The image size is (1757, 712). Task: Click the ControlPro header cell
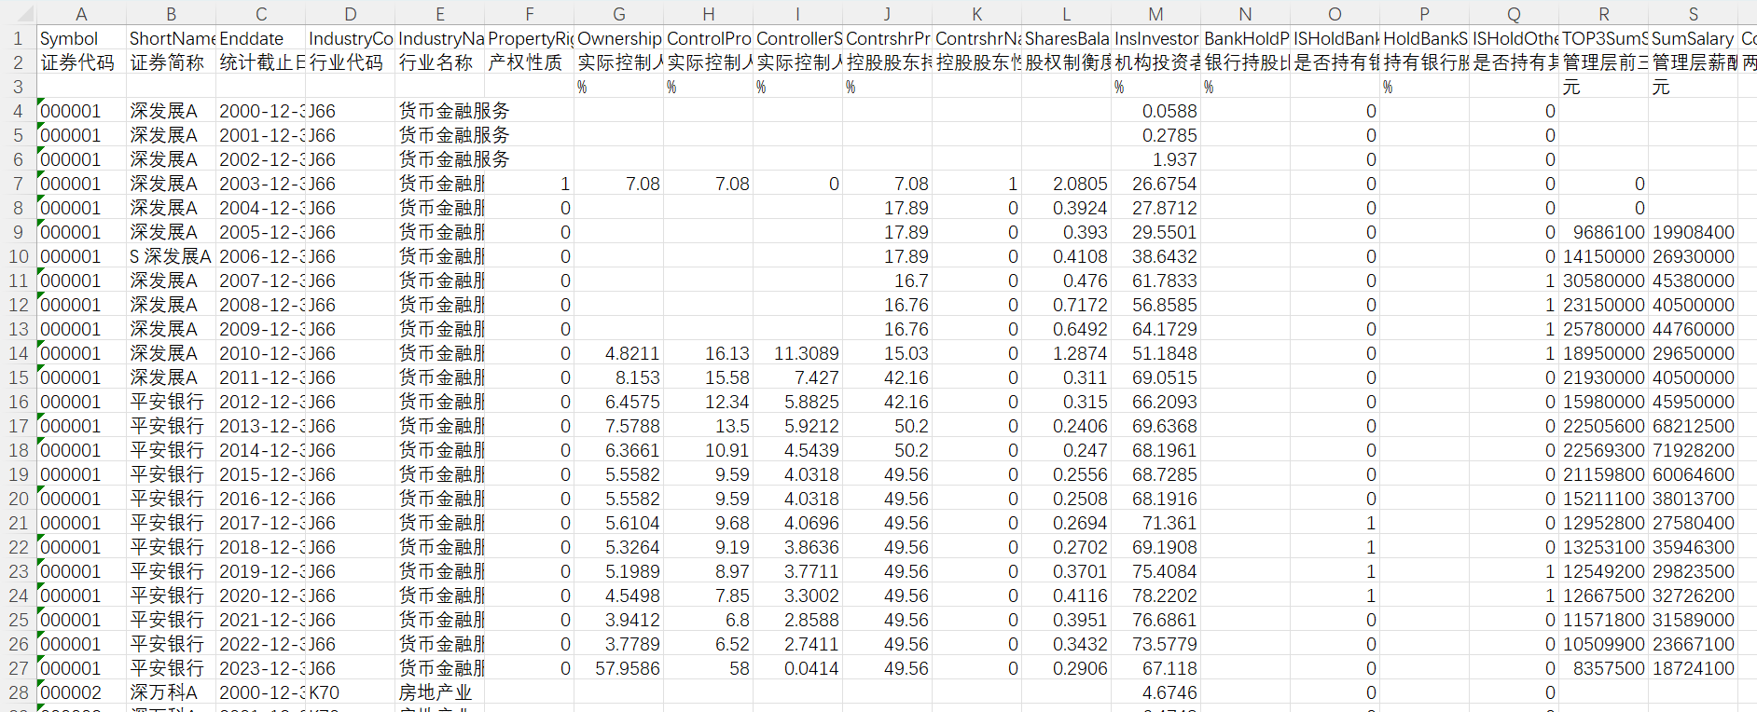[708, 38]
